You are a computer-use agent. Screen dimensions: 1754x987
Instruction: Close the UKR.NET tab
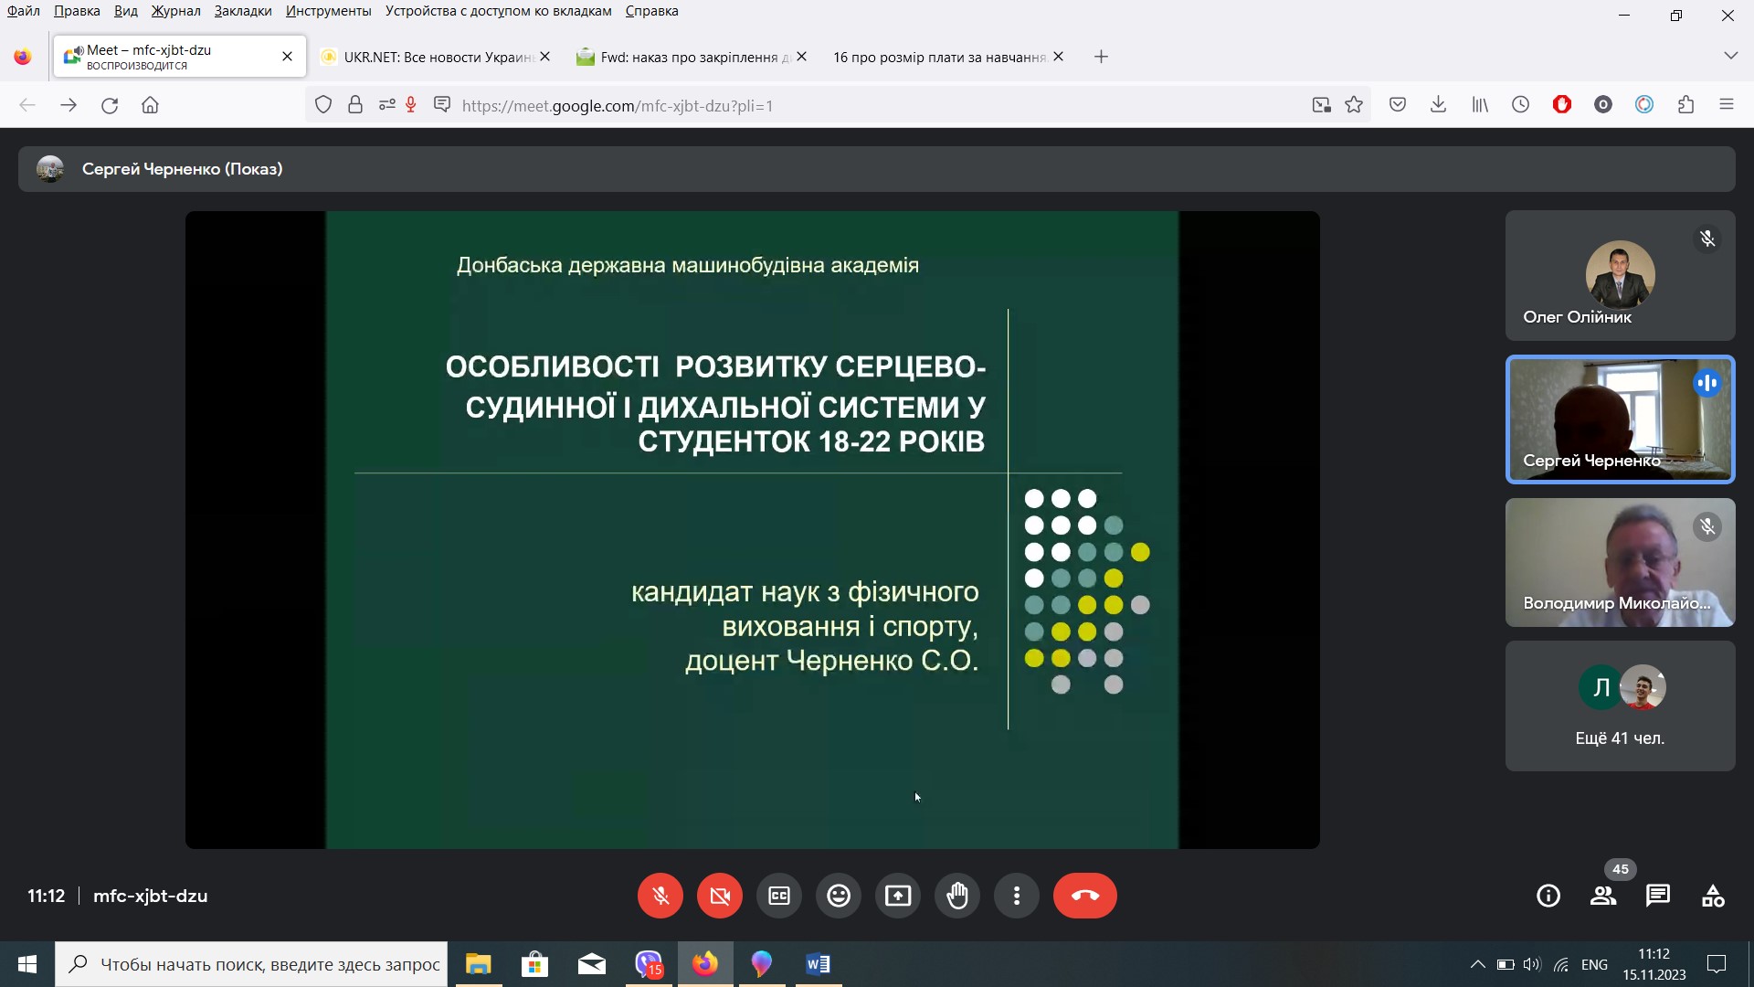545,57
